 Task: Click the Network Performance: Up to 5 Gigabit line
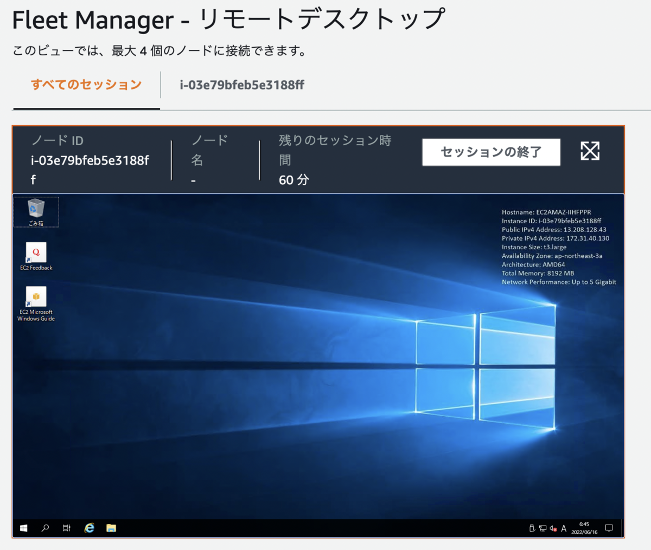pos(559,282)
